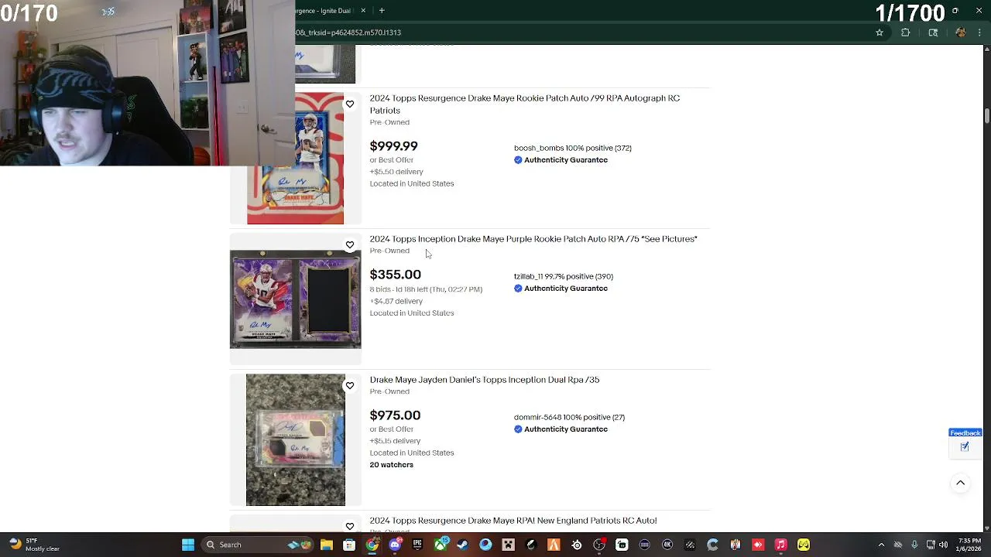Launch Minecraft from taskbar
This screenshot has height=557, width=991.
click(509, 545)
